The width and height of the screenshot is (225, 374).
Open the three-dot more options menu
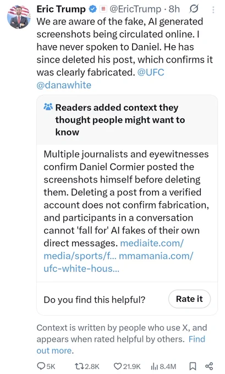(213, 9)
